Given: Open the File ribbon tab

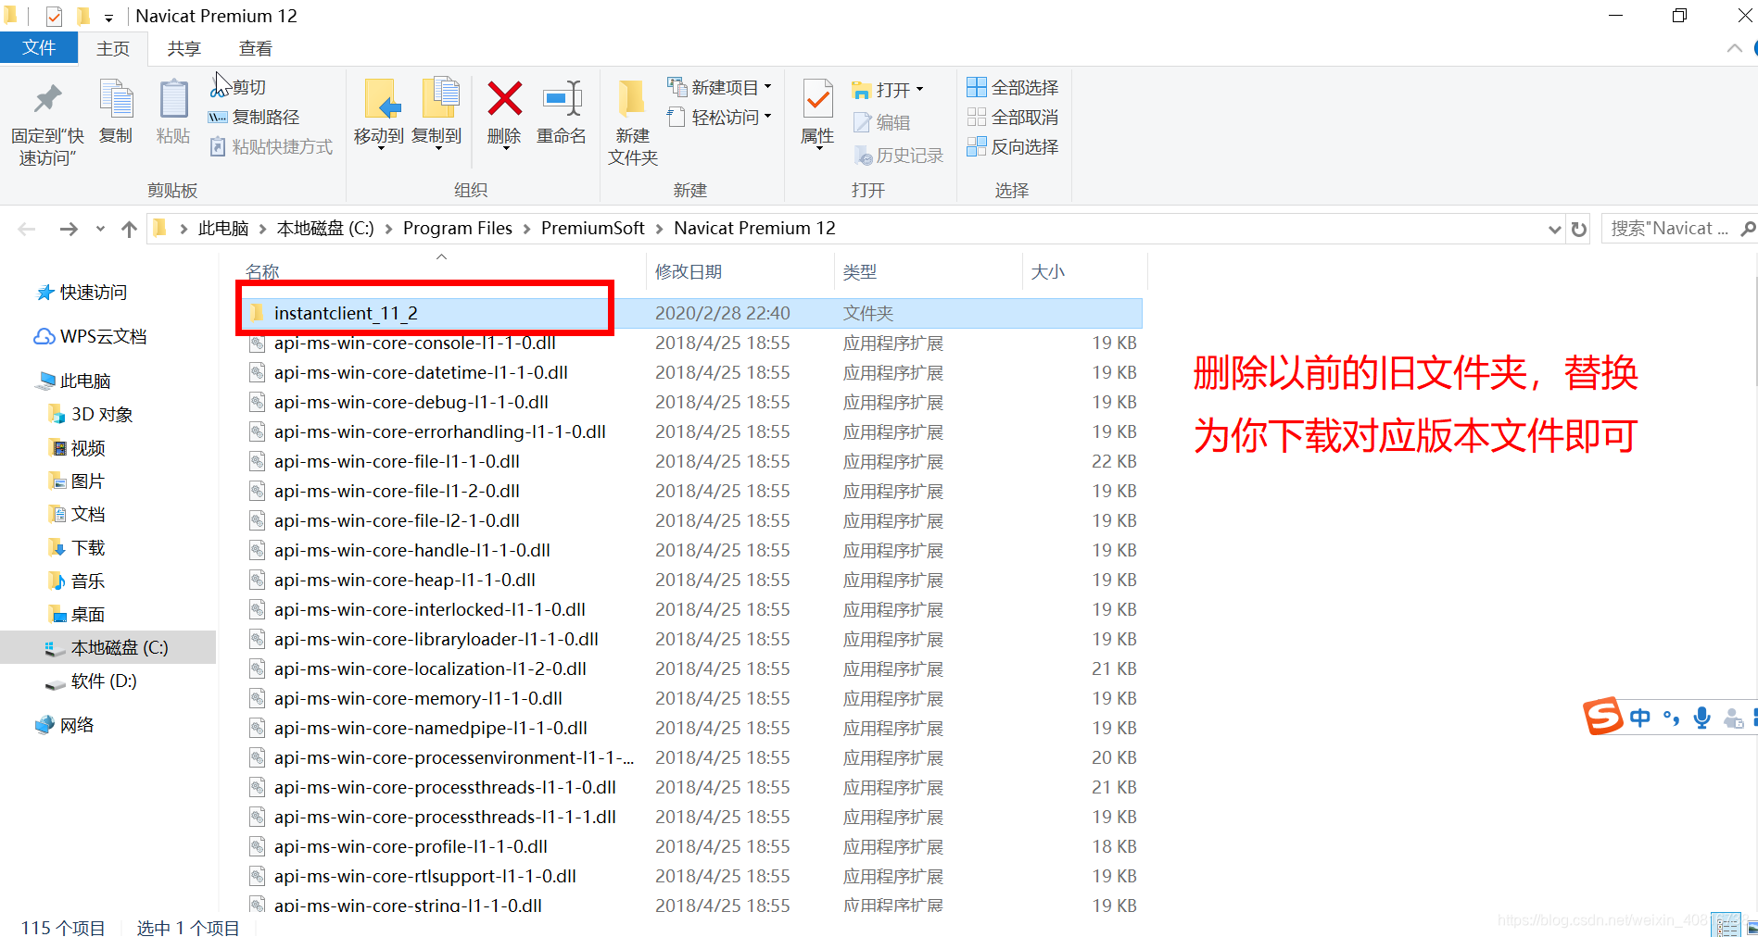Looking at the screenshot, I should coord(38,48).
